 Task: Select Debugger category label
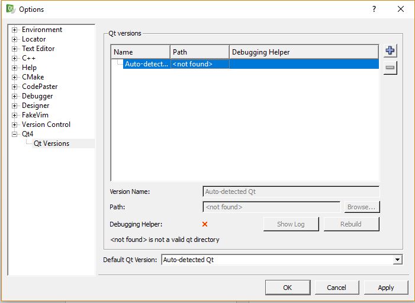point(37,96)
